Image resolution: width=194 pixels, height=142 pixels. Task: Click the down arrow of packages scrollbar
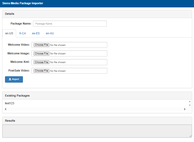tap(190, 105)
